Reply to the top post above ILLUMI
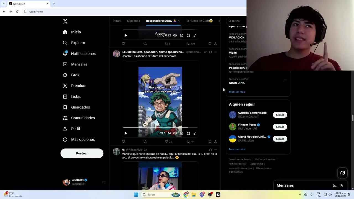Screen dimensions: 354x199 [x=123, y=44]
